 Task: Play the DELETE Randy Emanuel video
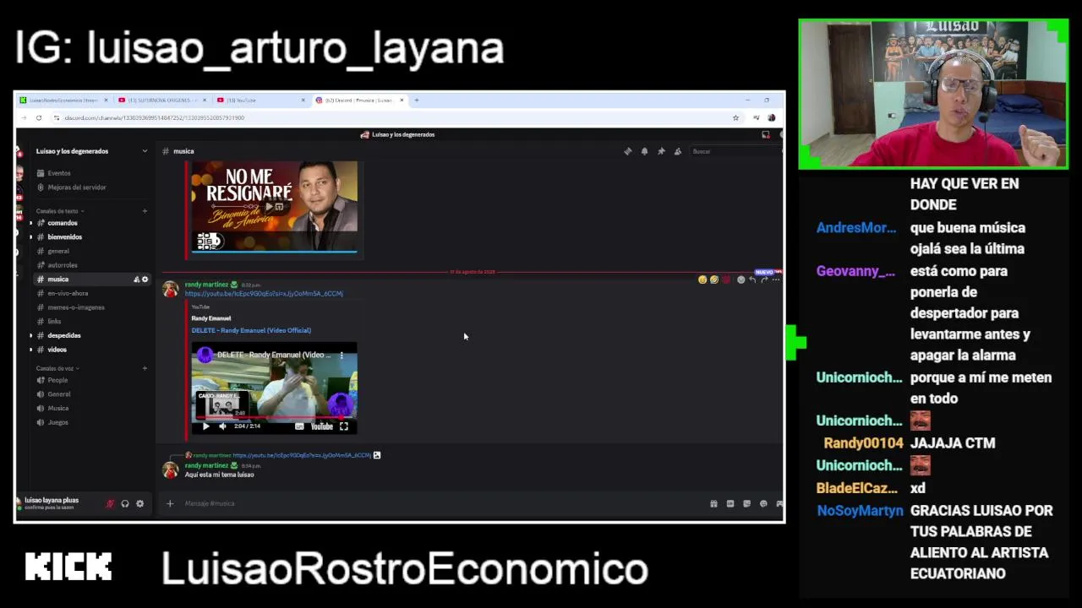pos(205,426)
